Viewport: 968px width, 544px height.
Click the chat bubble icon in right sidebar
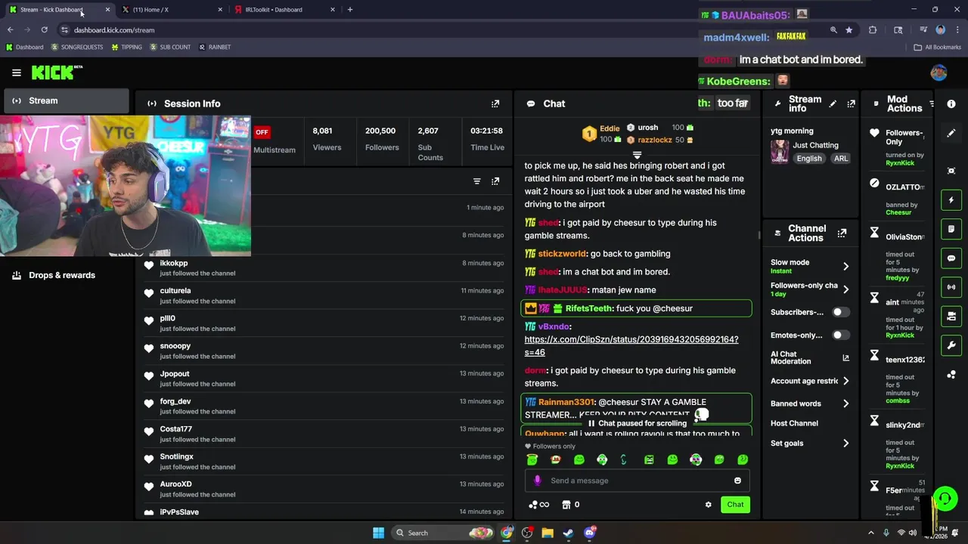[x=951, y=258]
